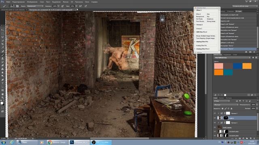Click the Windows Start button
Image resolution: width=259 pixels, height=145 pixels.
coord(4,142)
